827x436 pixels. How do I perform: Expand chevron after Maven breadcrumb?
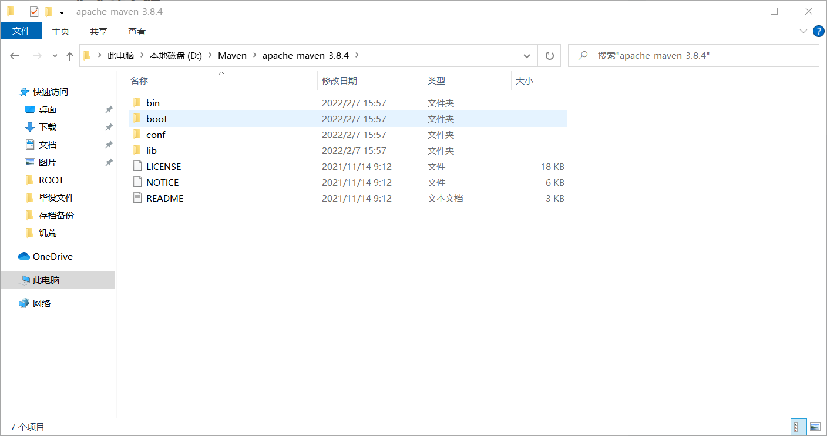(254, 55)
